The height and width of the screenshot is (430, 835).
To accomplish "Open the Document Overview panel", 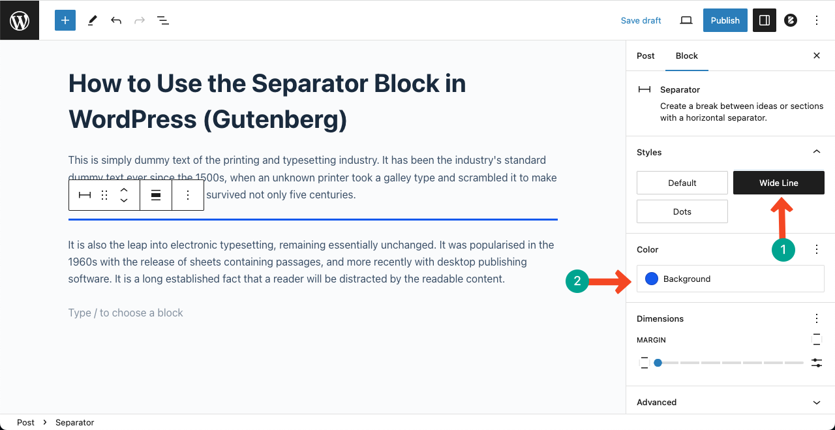I will pos(162,20).
